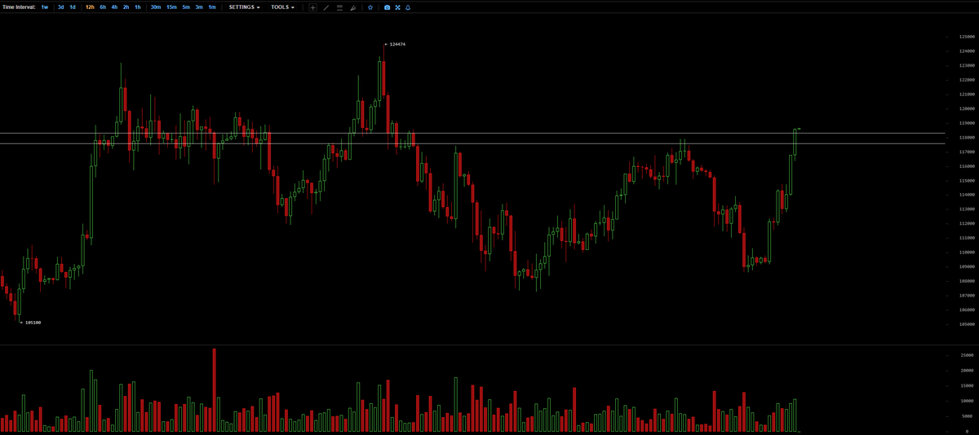The width and height of the screenshot is (979, 435).
Task: Switch to the 2h interval
Action: [126, 7]
